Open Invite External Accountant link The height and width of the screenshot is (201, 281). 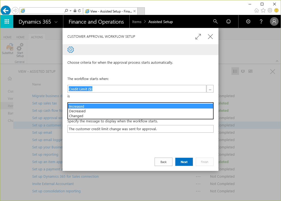53,184
